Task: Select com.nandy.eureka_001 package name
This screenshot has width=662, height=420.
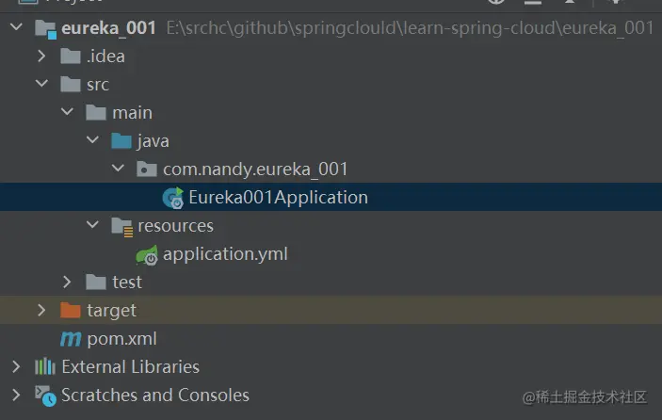Action: click(x=255, y=170)
